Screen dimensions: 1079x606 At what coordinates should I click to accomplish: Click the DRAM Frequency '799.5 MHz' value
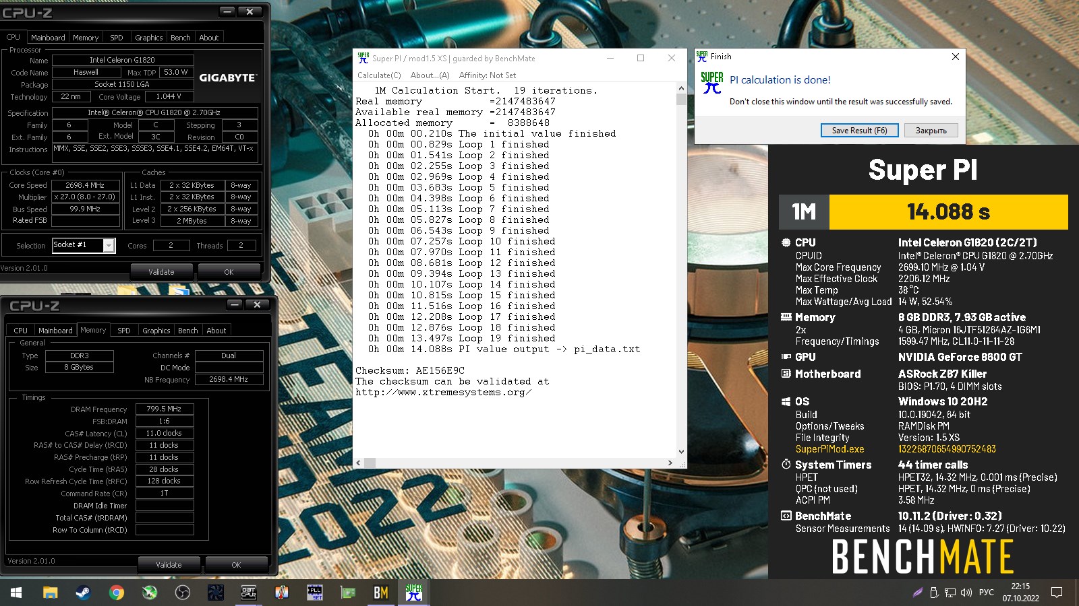click(x=165, y=409)
